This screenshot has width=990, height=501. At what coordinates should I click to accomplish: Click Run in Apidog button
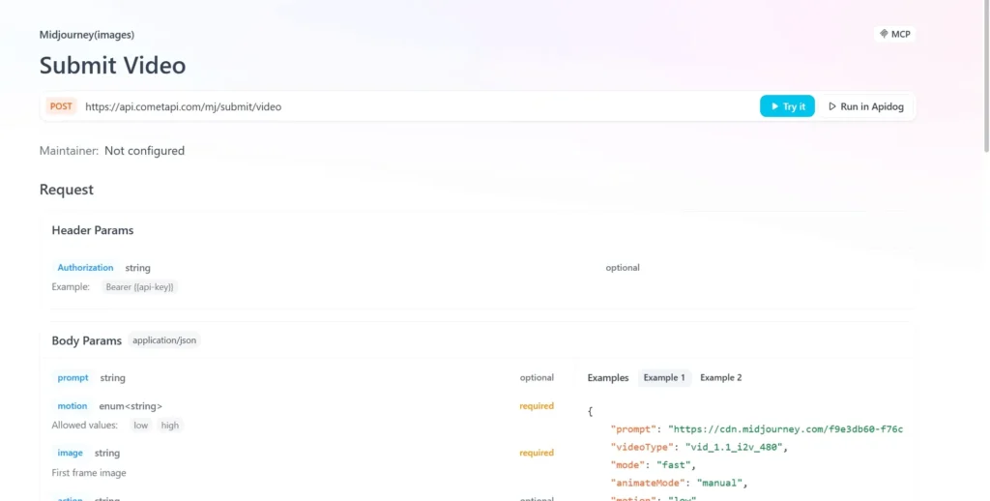tap(865, 106)
